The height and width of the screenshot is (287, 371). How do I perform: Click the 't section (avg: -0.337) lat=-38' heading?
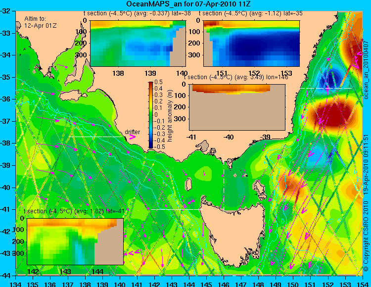[x=137, y=13]
